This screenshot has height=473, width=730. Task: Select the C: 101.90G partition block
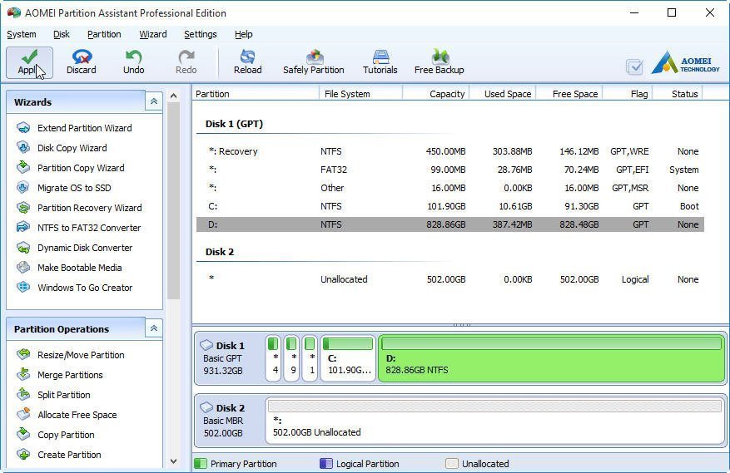point(348,358)
